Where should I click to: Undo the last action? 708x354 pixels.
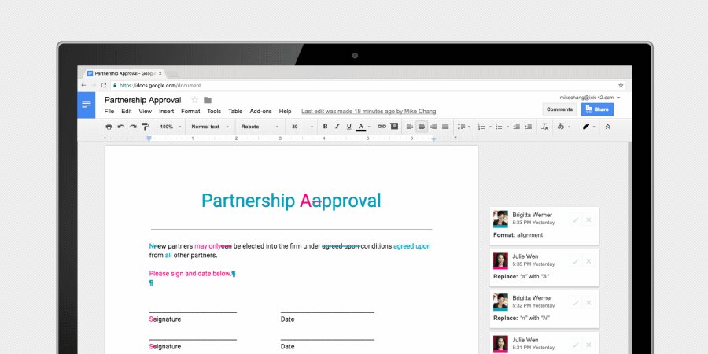[x=121, y=127]
